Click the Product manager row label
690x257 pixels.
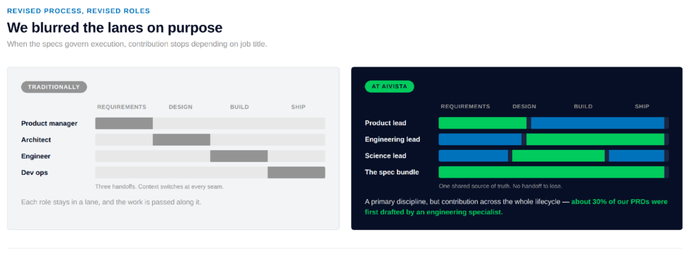click(x=49, y=123)
